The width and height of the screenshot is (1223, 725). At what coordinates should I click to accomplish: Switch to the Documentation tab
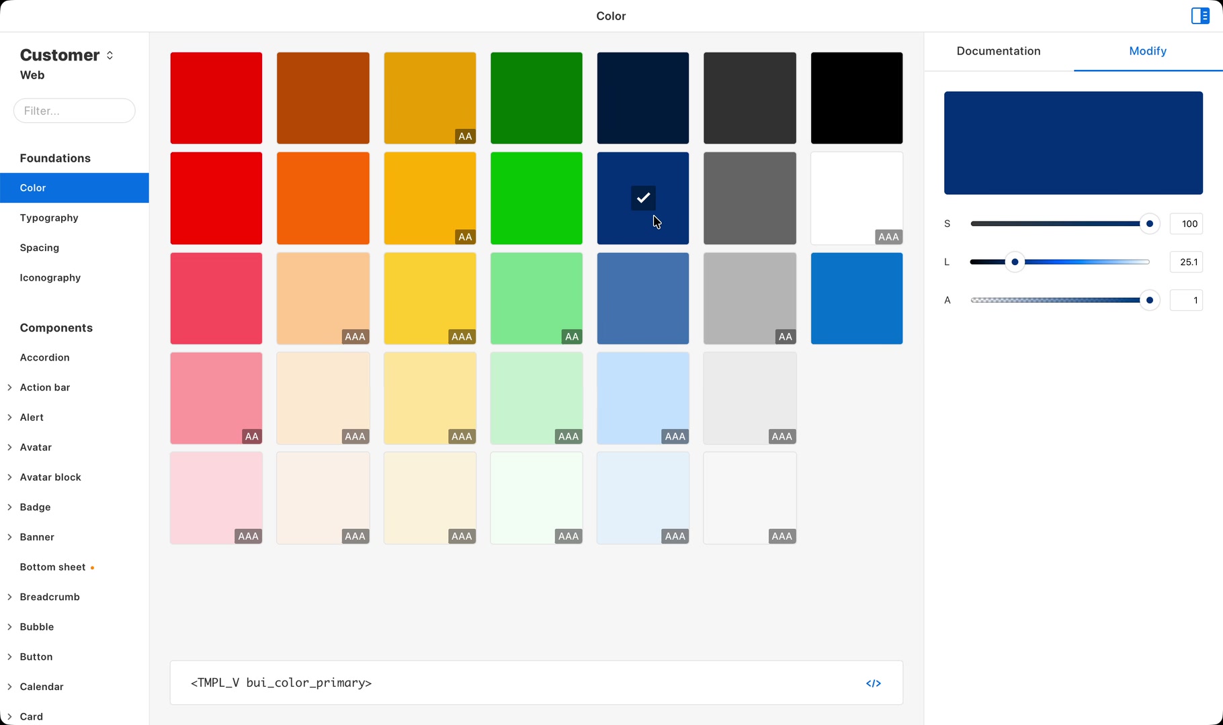point(999,51)
